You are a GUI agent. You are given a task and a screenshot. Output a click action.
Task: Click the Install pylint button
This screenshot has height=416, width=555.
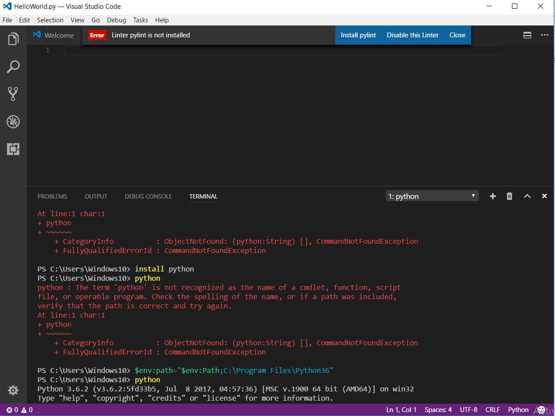pos(359,35)
